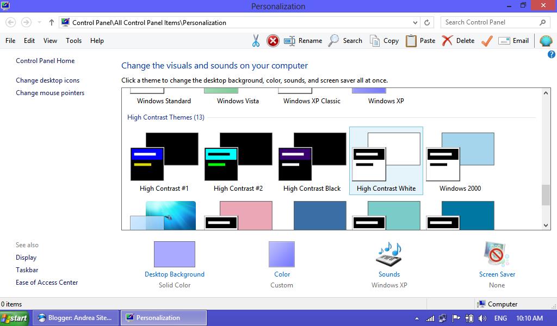Open the window Color custom swatch

pos(282,254)
